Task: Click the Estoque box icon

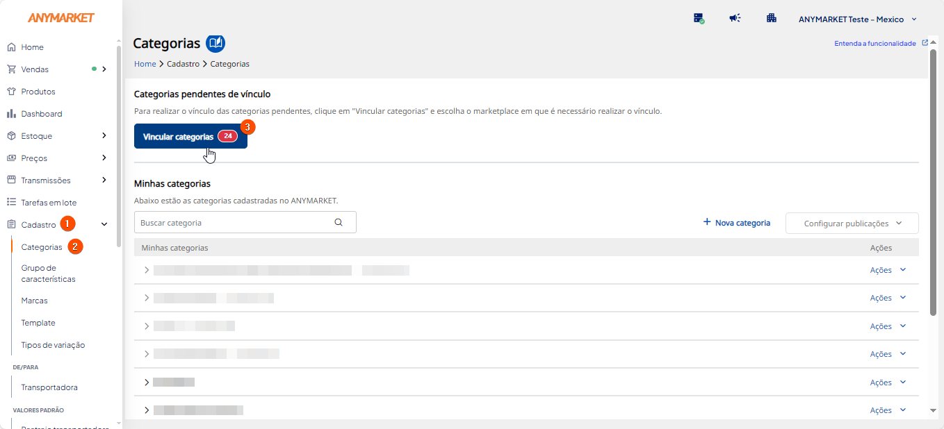Action: tap(11, 136)
